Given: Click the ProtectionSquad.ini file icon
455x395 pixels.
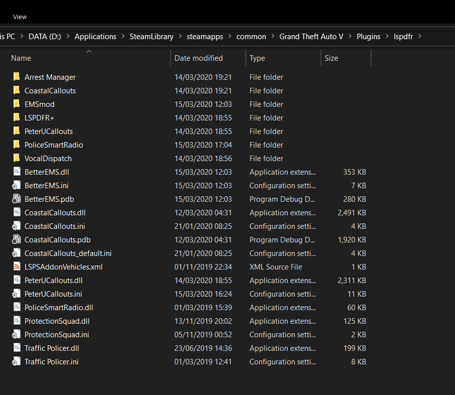Looking at the screenshot, I should tap(16, 334).
